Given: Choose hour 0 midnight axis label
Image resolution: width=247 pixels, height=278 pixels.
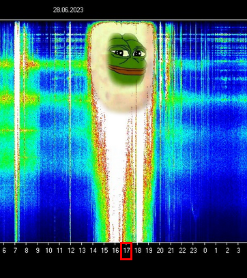Looking at the screenshot, I should click(205, 251).
